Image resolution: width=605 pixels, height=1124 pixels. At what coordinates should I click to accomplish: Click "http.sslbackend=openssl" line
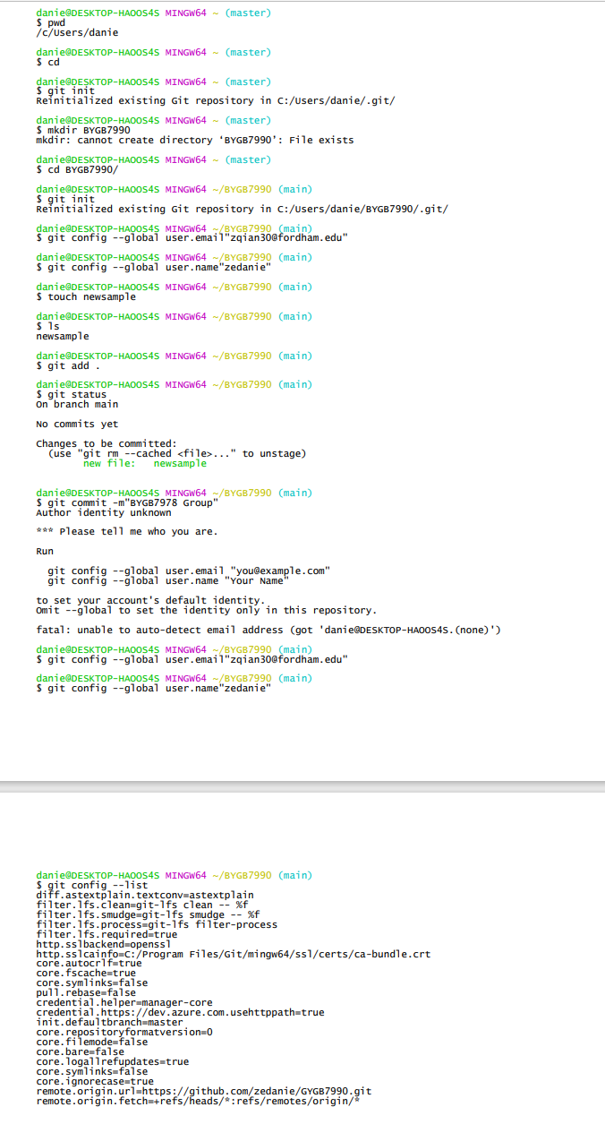point(104,944)
